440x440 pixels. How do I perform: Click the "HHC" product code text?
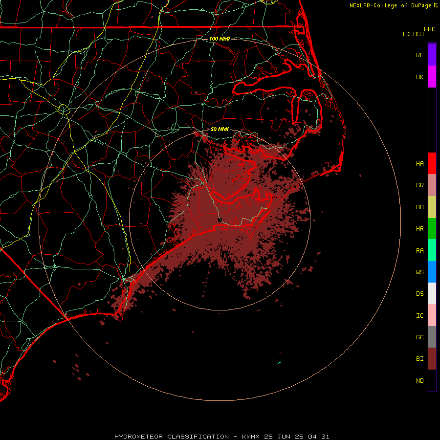[430, 29]
